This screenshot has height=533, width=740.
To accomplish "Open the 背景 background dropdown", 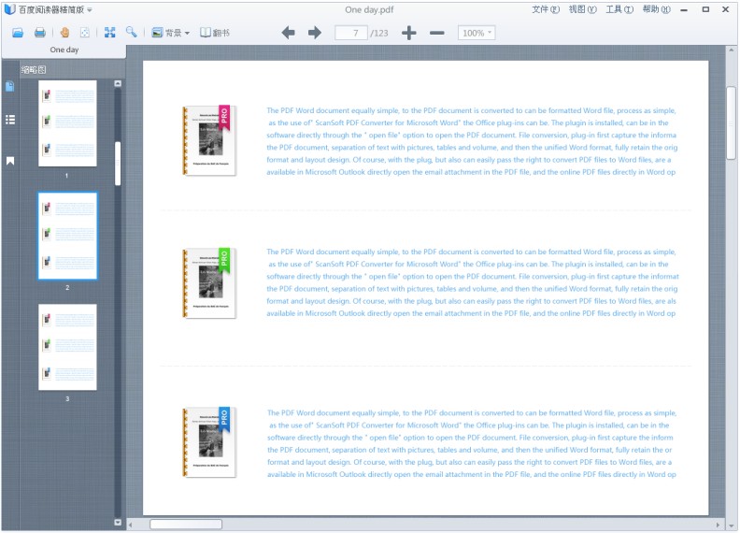I will [x=170, y=33].
